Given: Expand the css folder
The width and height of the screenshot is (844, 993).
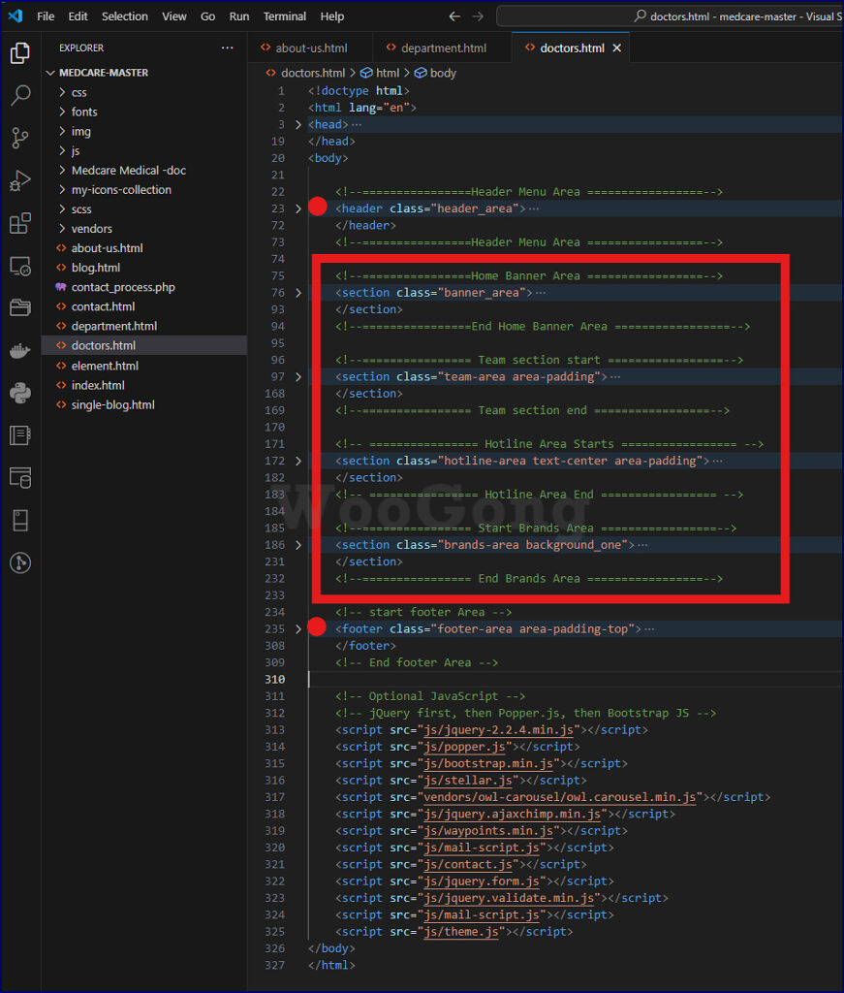Looking at the screenshot, I should [62, 92].
